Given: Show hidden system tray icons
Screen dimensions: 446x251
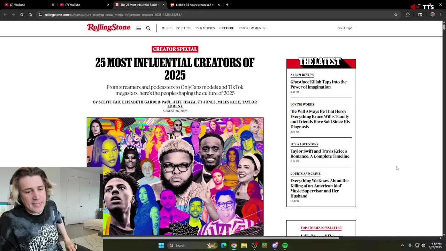Looking at the screenshot, I should click(x=402, y=245).
